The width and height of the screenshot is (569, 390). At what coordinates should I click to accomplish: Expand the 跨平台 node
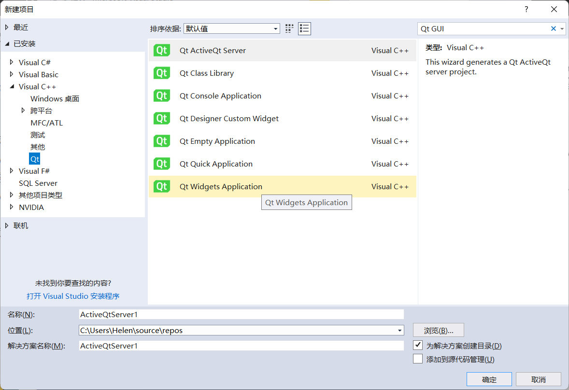pyautogui.click(x=23, y=111)
